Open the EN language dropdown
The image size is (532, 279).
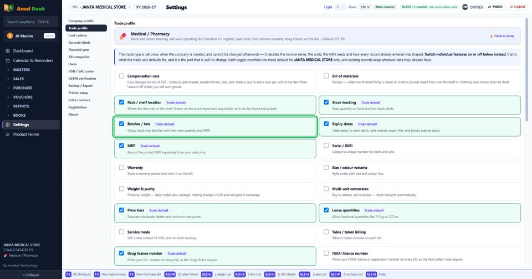365,7
